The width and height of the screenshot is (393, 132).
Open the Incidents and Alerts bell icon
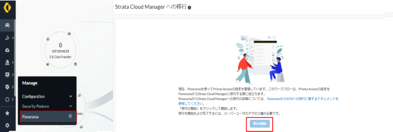click(x=7, y=62)
